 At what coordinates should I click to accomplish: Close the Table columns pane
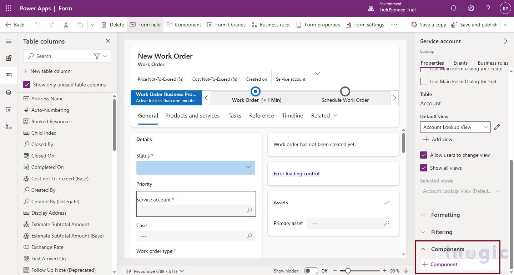click(108, 41)
